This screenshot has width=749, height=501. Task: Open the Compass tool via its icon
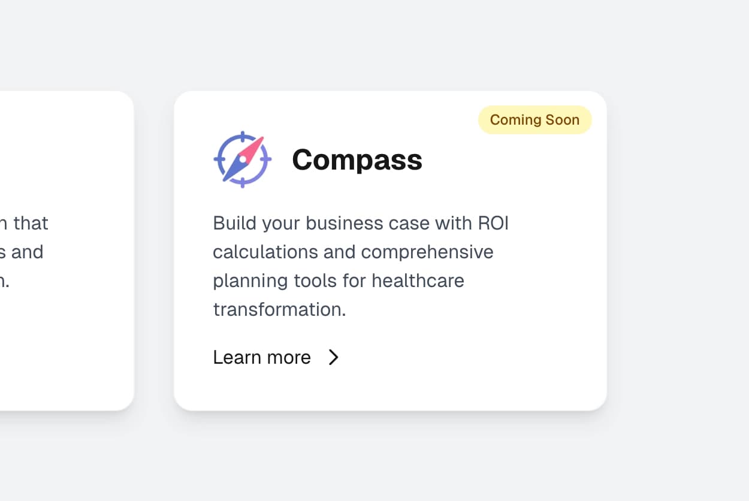[x=242, y=159]
